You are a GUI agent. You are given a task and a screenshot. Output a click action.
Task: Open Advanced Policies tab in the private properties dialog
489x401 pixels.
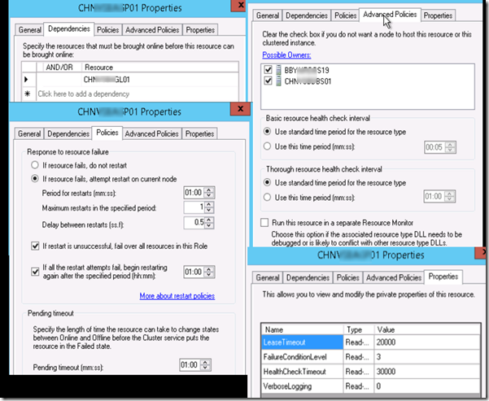click(x=394, y=277)
